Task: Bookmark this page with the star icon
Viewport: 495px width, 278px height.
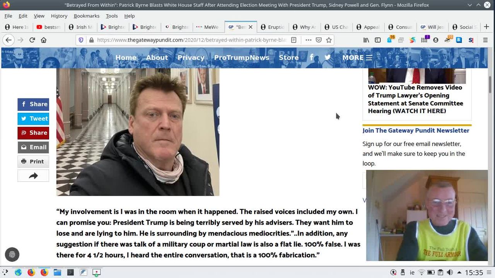Action: pyautogui.click(x=329, y=40)
